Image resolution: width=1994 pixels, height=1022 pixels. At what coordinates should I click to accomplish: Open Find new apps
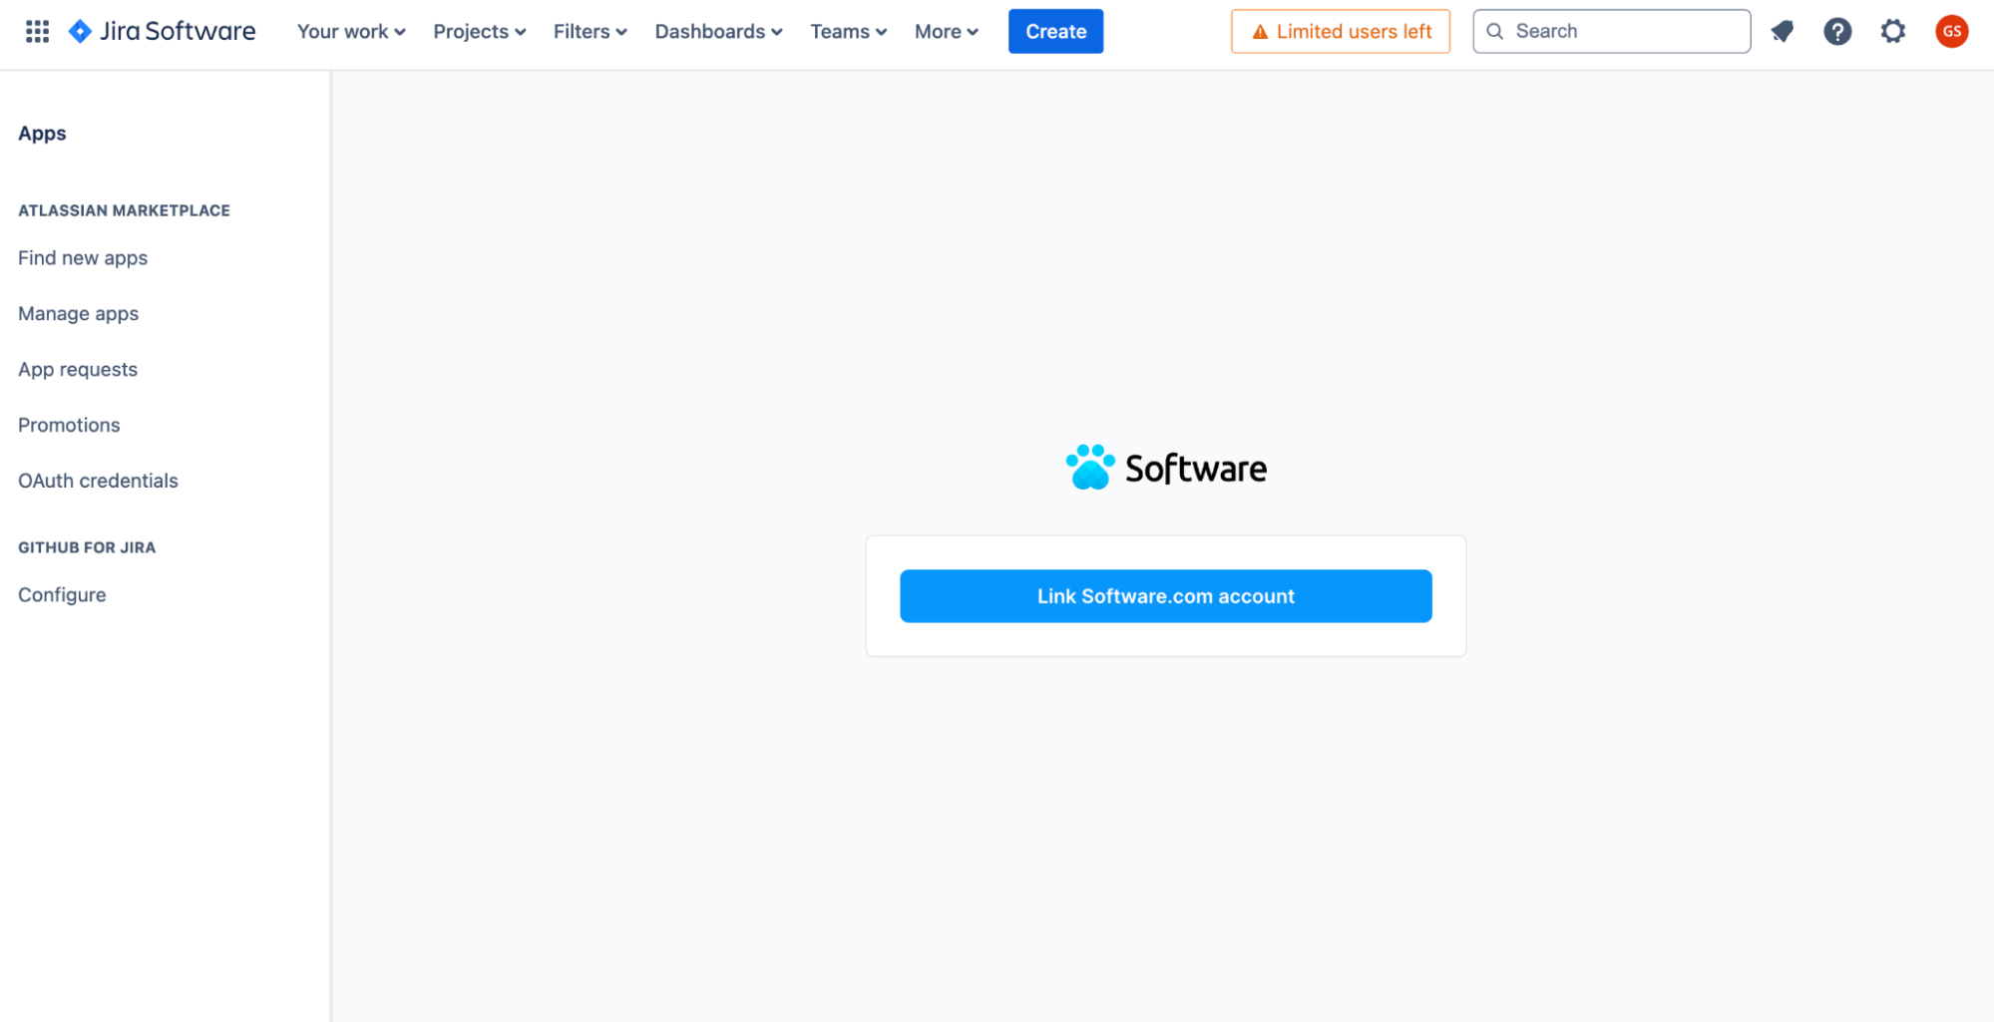[x=82, y=257]
